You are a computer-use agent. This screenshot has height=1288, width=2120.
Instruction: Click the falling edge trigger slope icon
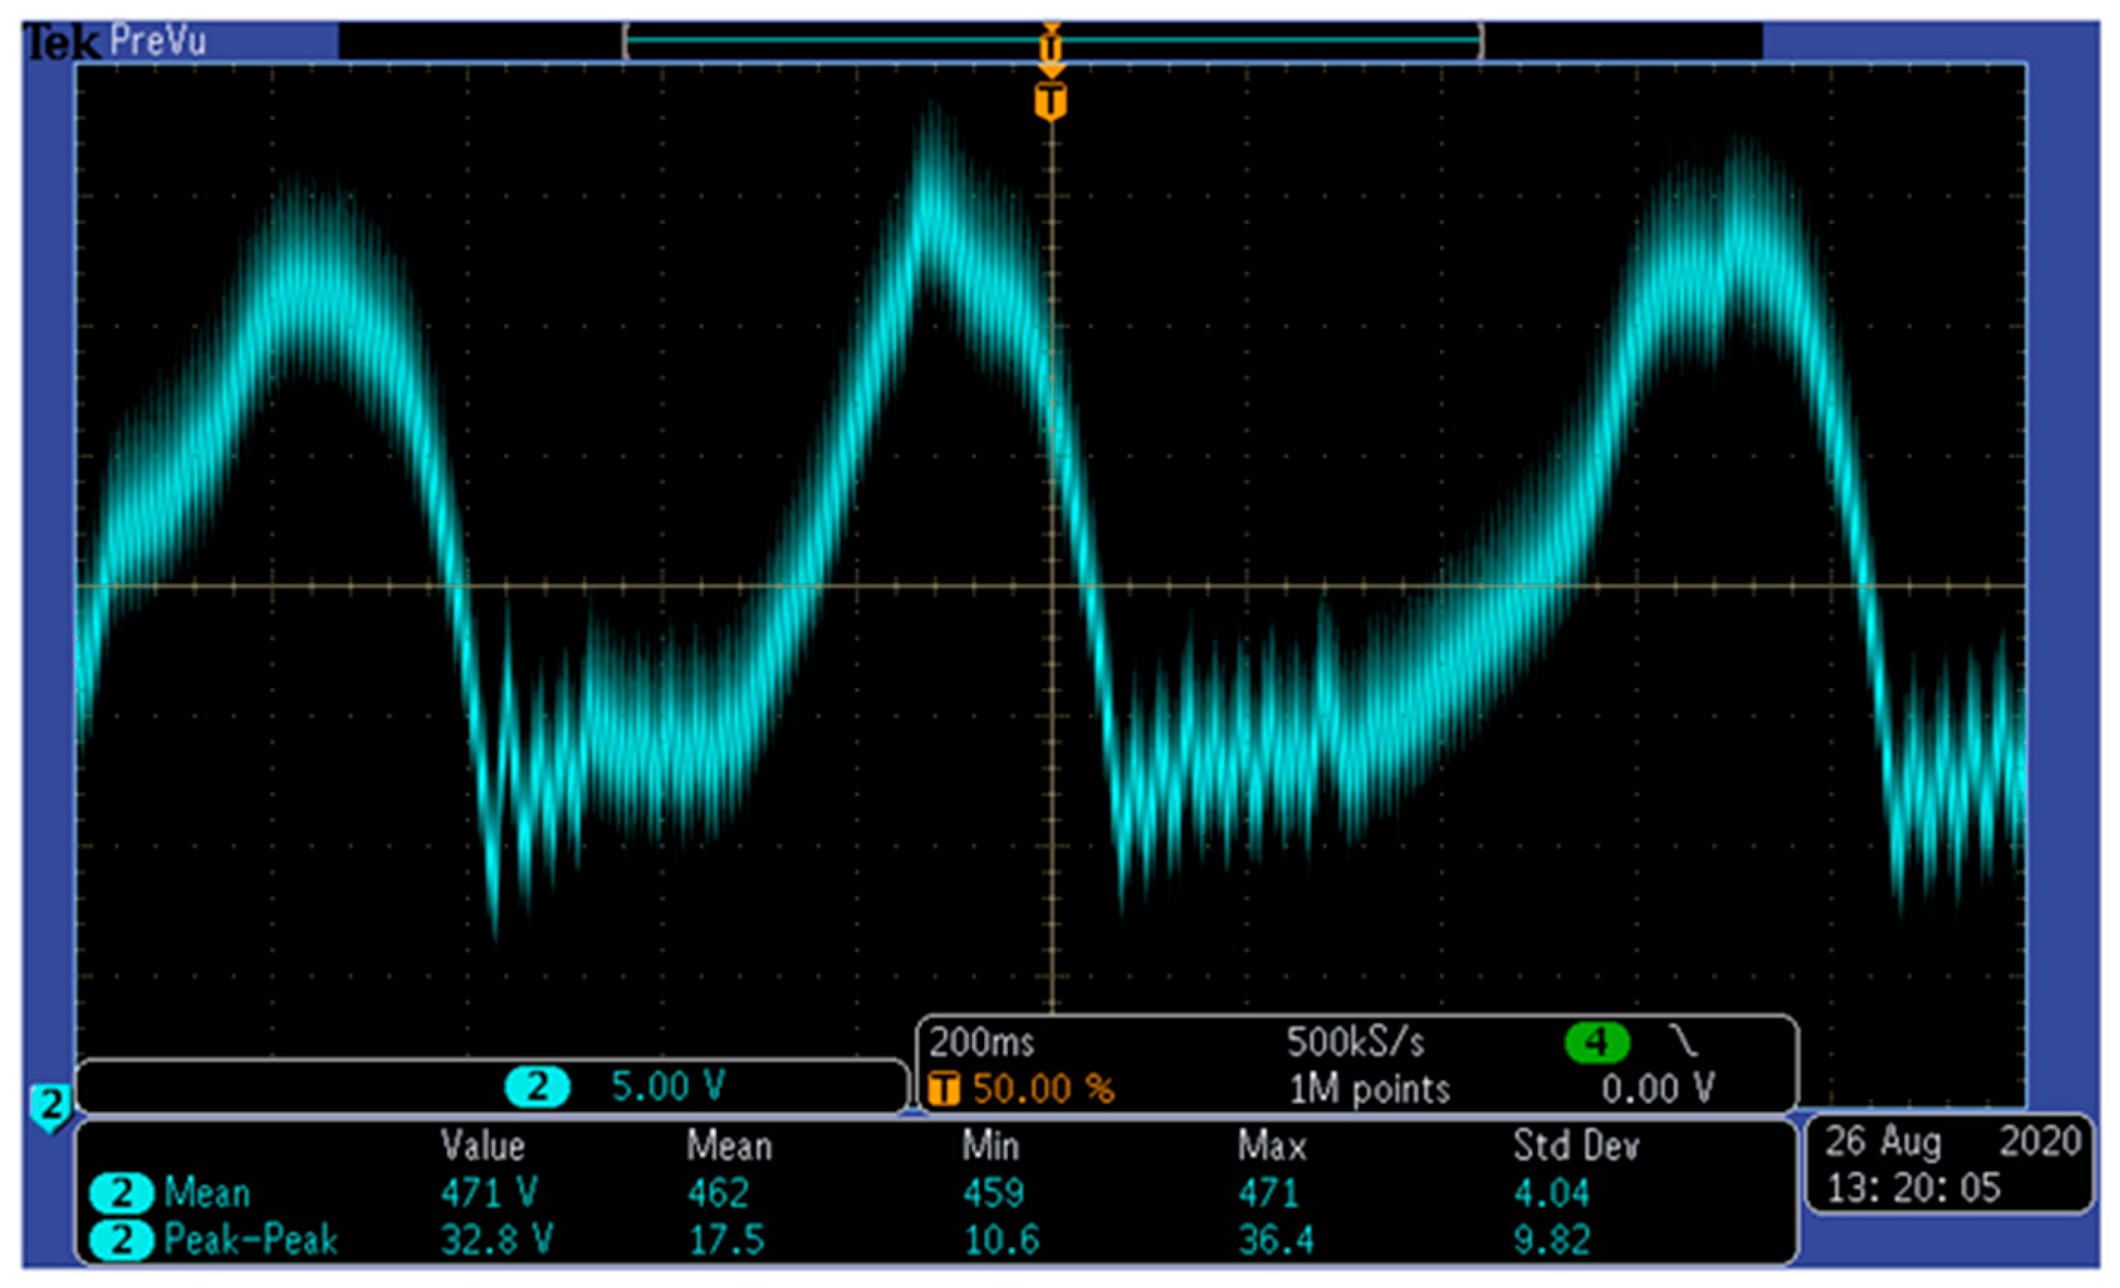(x=1684, y=1041)
